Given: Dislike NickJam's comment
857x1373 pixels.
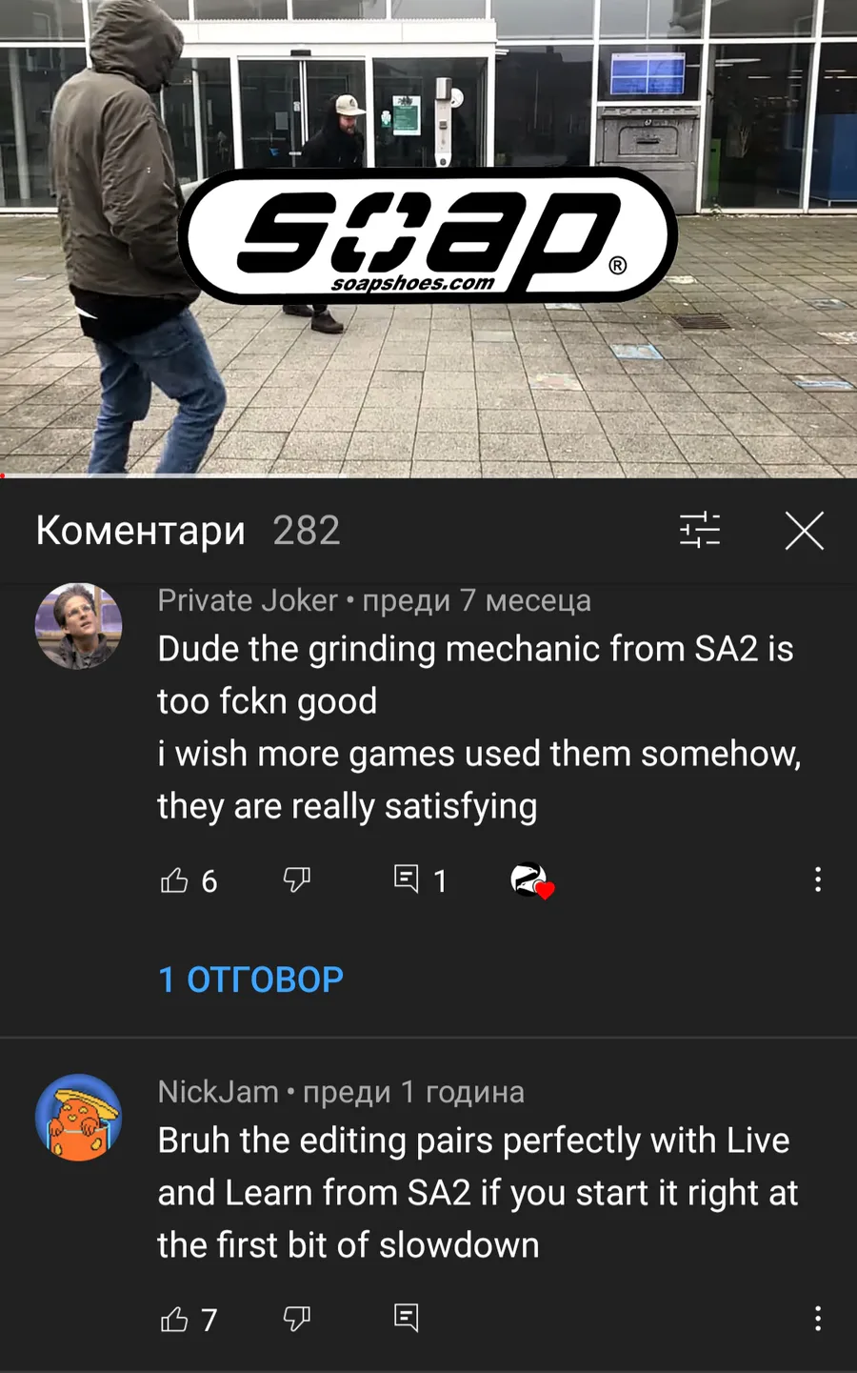Looking at the screenshot, I should point(297,1319).
